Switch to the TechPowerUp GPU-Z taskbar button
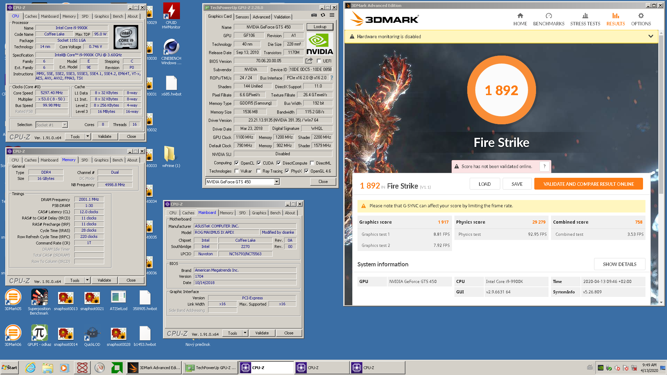The width and height of the screenshot is (667, 375). 211,367
